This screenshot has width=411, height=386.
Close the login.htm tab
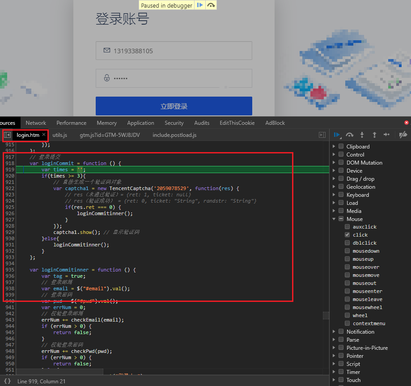[44, 135]
